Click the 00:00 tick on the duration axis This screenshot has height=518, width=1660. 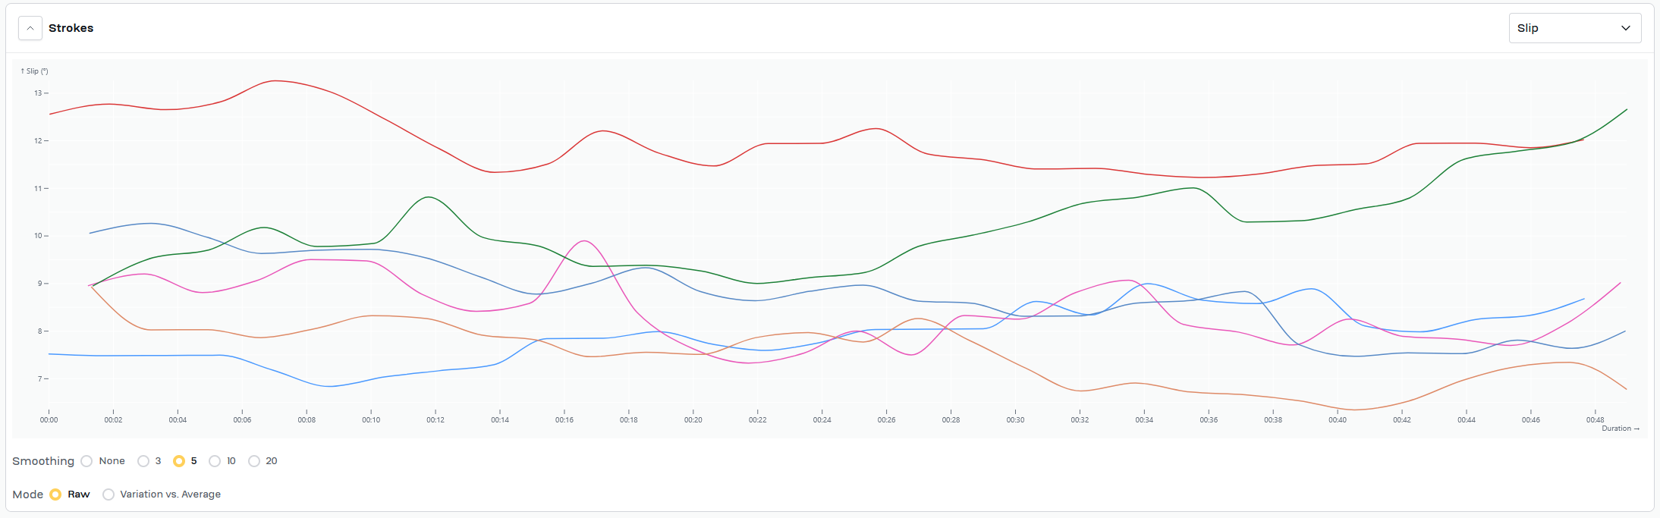[49, 419]
